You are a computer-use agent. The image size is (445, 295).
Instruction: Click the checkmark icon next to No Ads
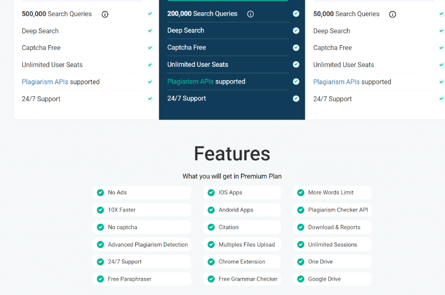pyautogui.click(x=101, y=193)
